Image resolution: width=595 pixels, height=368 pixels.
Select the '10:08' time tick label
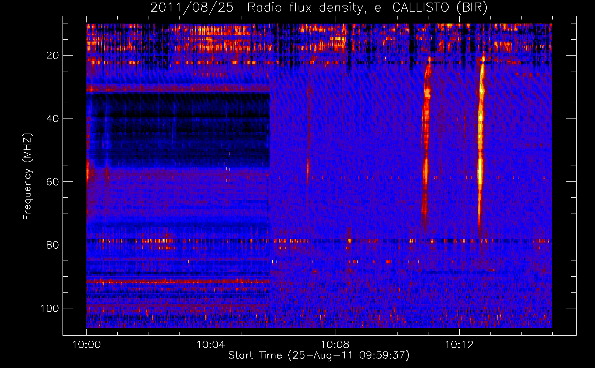[x=335, y=345]
